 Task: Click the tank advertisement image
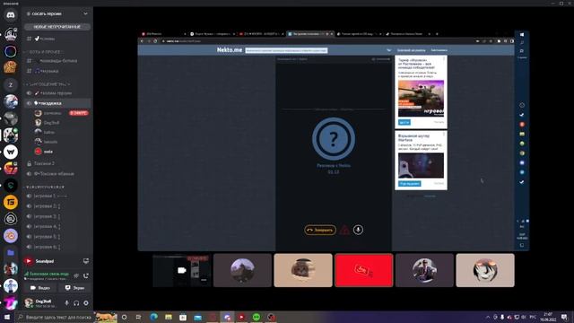point(421,98)
